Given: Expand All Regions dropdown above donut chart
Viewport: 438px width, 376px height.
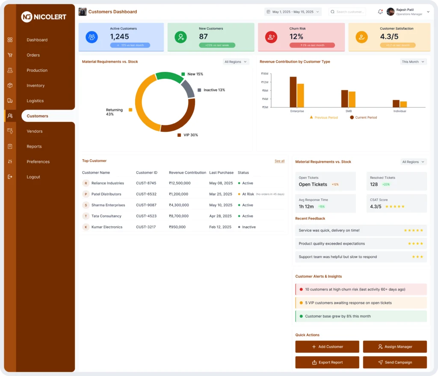Looking at the screenshot, I should 236,62.
